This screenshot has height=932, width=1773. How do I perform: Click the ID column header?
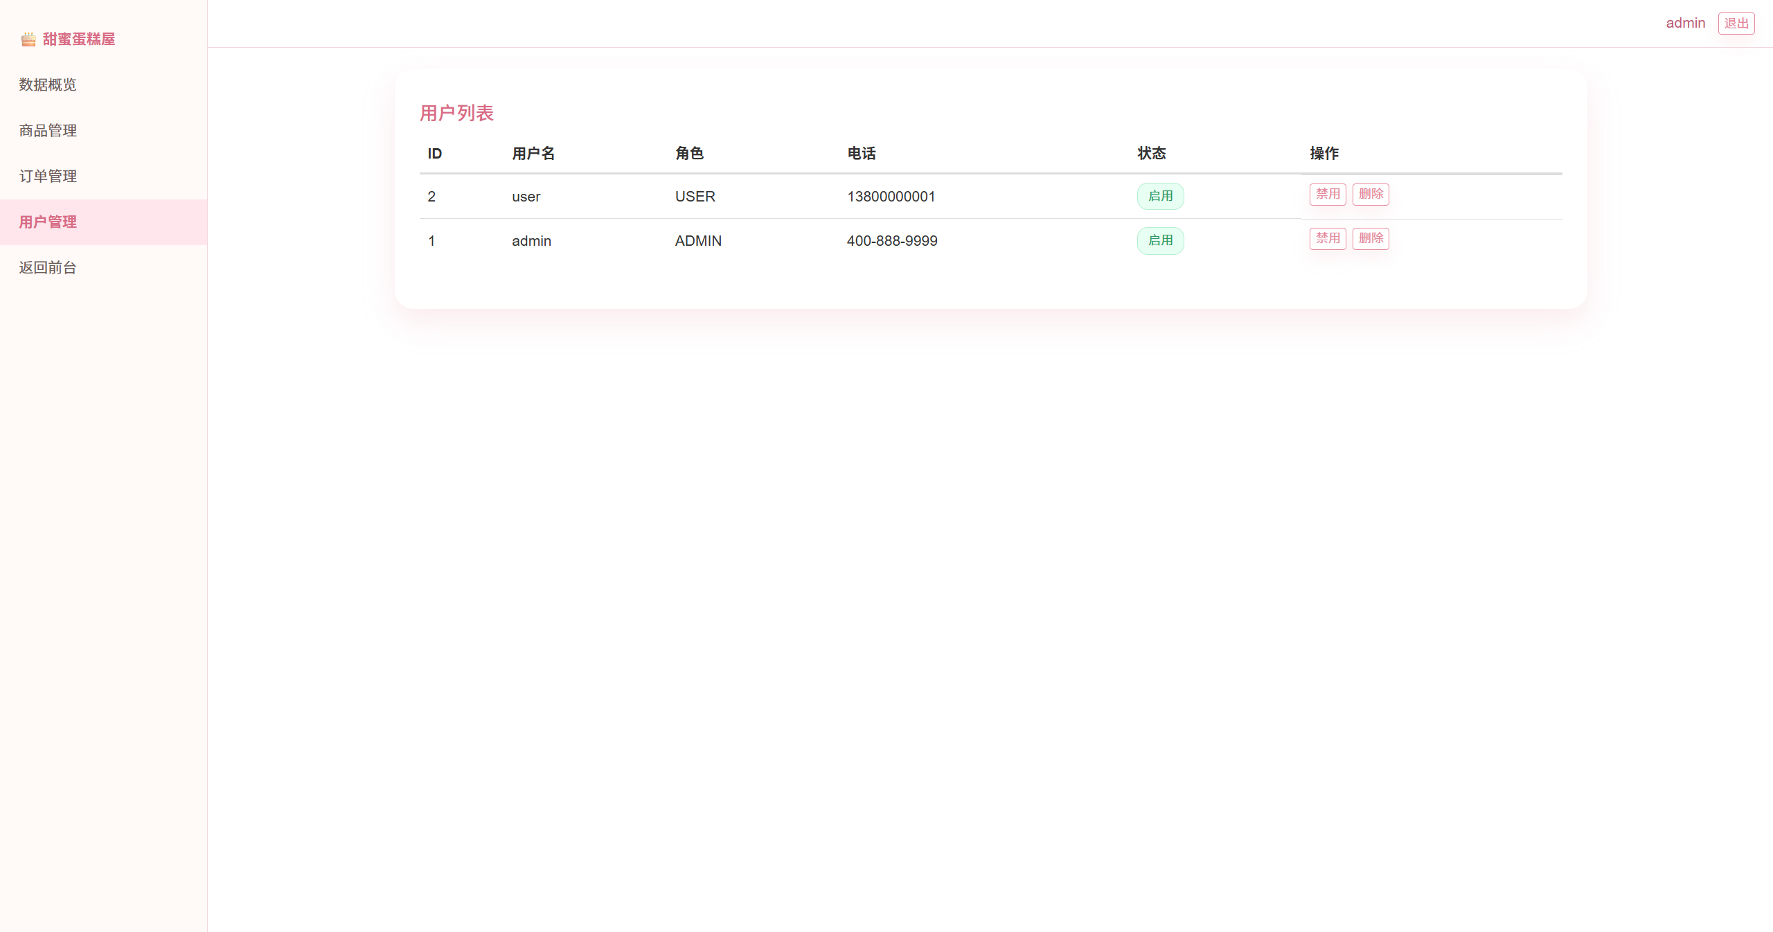(435, 154)
